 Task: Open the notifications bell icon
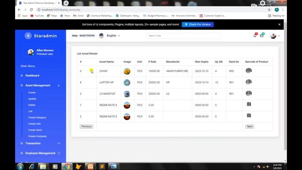click(x=255, y=35)
